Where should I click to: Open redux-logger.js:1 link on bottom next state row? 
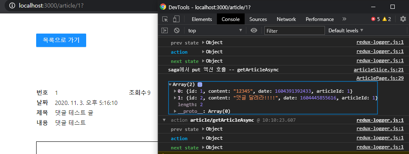pos(380,147)
